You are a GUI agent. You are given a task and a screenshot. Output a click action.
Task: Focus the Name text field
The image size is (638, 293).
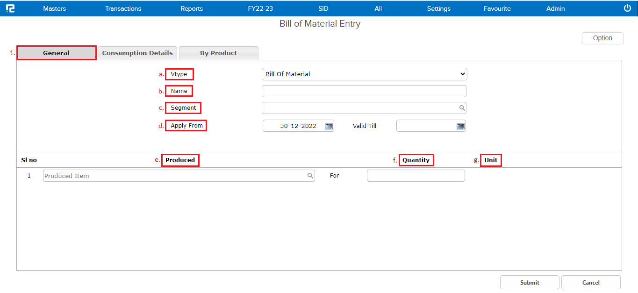364,91
